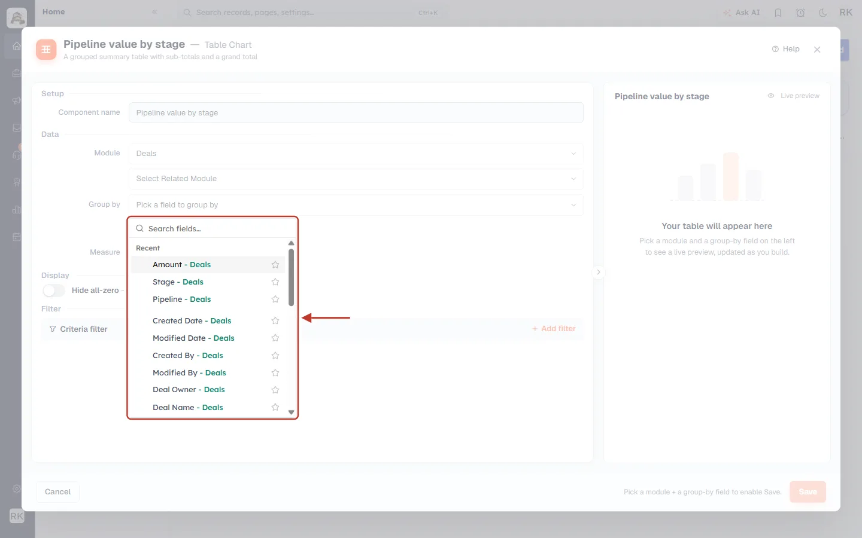The height and width of the screenshot is (538, 862).
Task: Click the Live preview eye icon
Action: coord(771,96)
